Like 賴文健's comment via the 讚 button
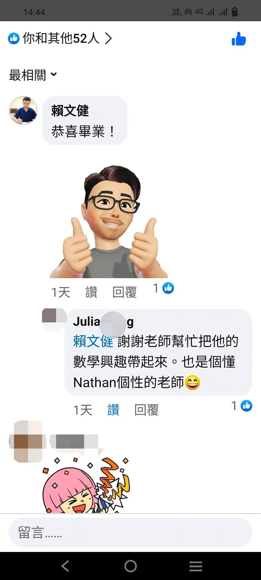Image resolution: width=261 pixels, height=580 pixels. pos(91,292)
